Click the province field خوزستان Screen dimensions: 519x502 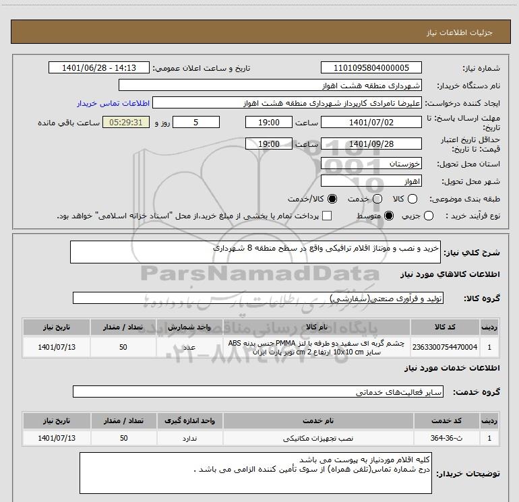(x=371, y=163)
